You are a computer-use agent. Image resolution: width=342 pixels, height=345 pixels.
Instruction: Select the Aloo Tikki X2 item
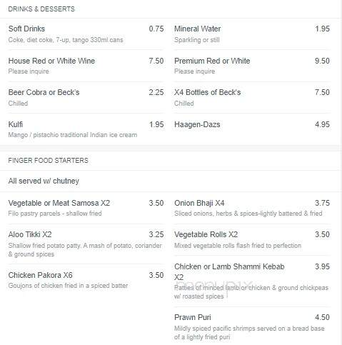[86, 244]
